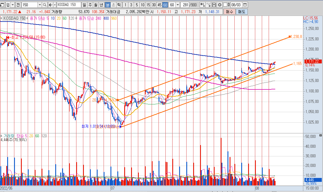The image size is (323, 192).
Task: Select the 분 minute chart tab
Action: [x=108, y=5]
